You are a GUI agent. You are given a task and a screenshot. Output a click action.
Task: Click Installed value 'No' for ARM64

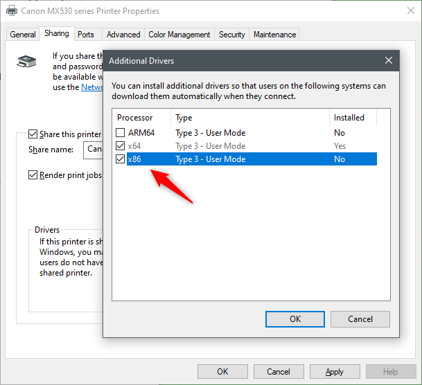coord(340,133)
